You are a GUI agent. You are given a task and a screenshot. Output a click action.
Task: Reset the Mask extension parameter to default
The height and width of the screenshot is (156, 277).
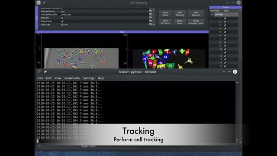click(150, 11)
